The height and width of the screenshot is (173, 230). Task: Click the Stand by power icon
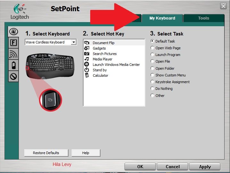tap(87, 70)
